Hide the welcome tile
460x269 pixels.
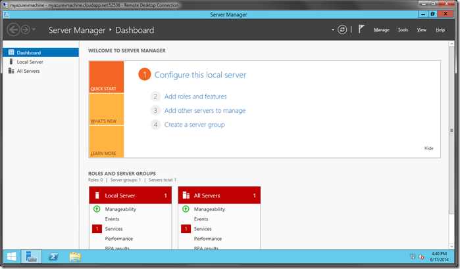pyautogui.click(x=428, y=148)
